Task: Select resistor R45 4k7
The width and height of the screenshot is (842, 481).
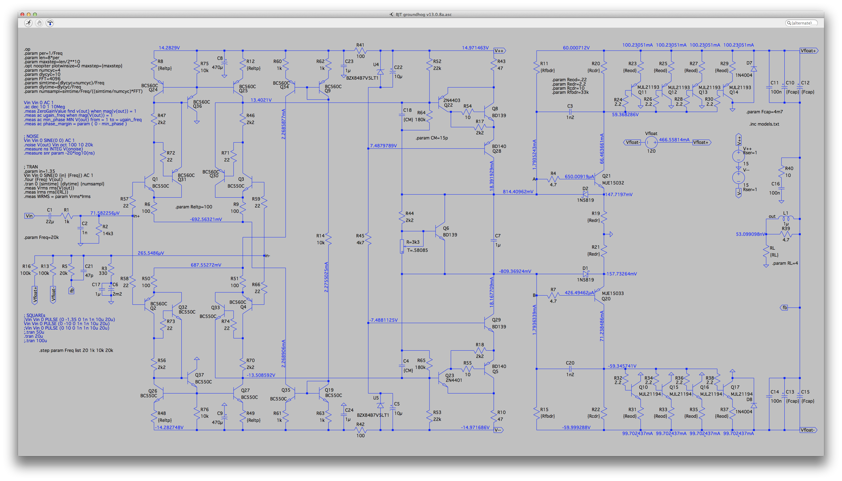Action: (x=368, y=239)
